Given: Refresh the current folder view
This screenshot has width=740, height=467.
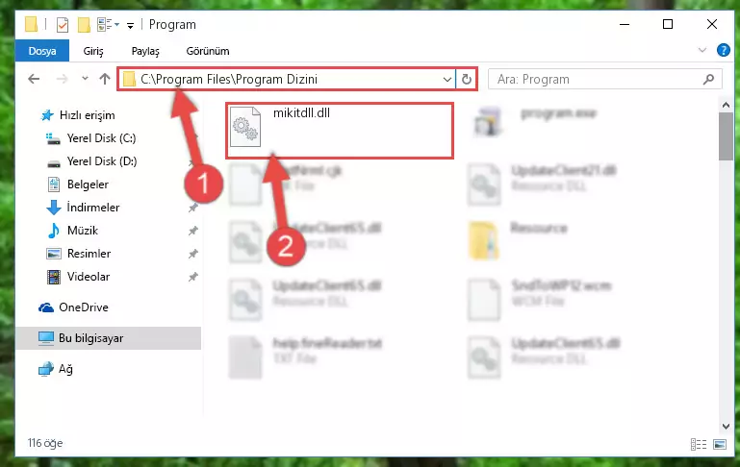Looking at the screenshot, I should [467, 79].
